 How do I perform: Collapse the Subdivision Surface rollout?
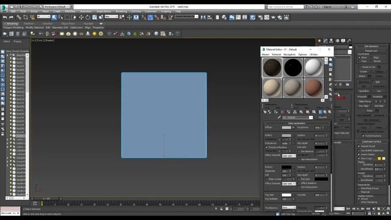coord(371,141)
